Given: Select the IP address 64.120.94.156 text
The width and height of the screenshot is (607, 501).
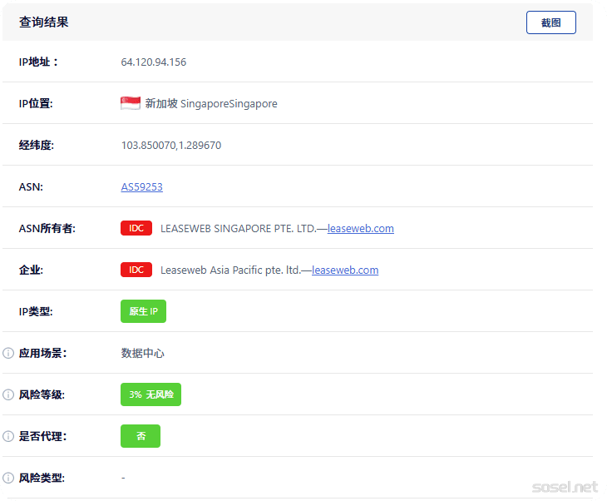Looking at the screenshot, I should coord(154,62).
